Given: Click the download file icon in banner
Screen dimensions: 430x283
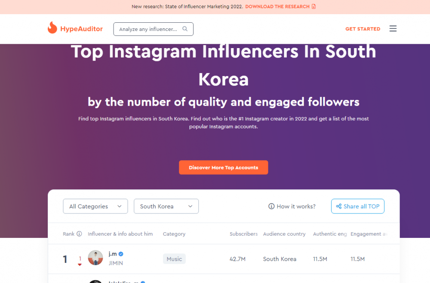Looking at the screenshot, I should click(314, 6).
